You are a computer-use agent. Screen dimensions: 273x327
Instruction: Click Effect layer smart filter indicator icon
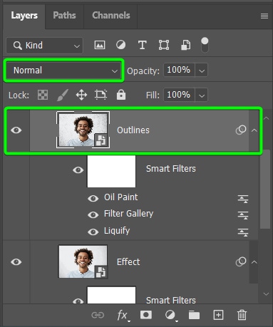(x=241, y=261)
